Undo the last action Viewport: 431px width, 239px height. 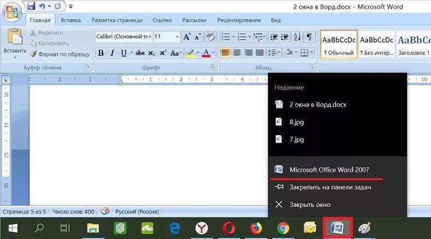point(42,6)
